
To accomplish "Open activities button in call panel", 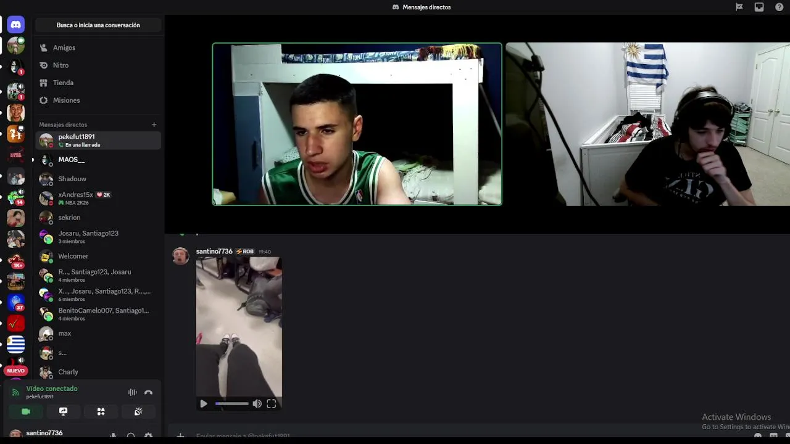I will pyautogui.click(x=101, y=411).
